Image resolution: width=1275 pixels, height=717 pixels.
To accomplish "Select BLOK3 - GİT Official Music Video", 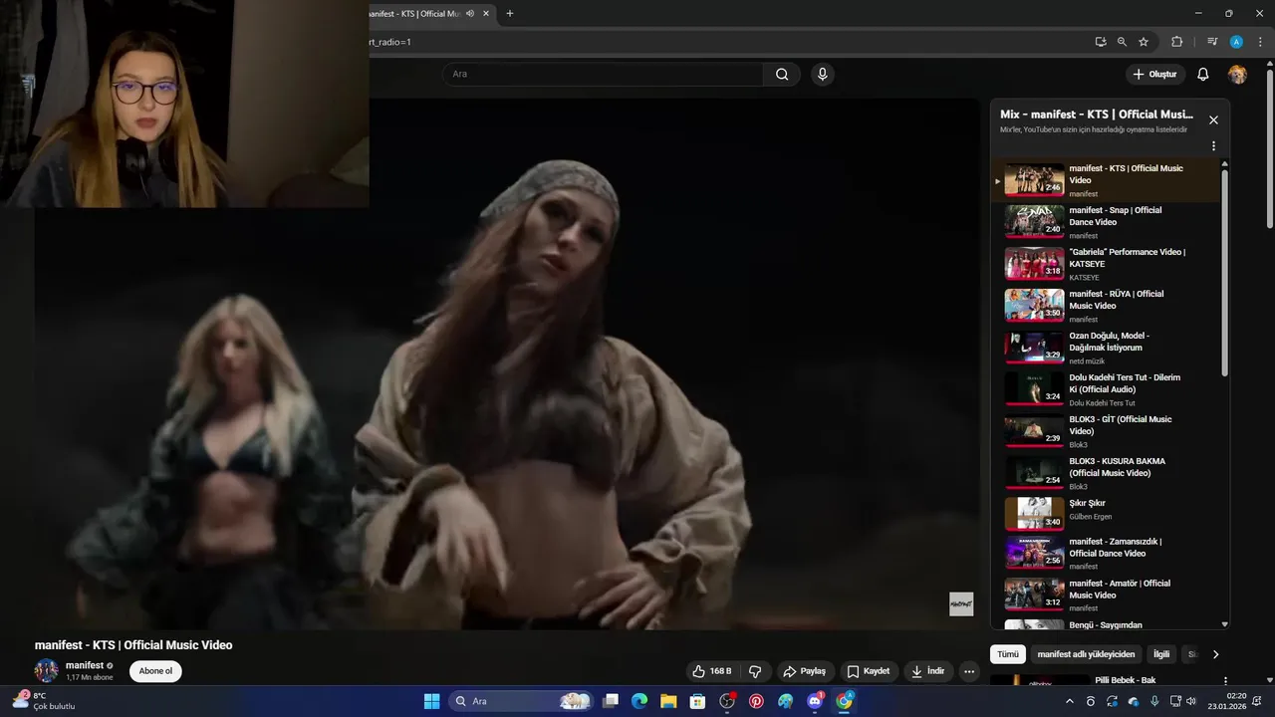I will click(x=1105, y=431).
